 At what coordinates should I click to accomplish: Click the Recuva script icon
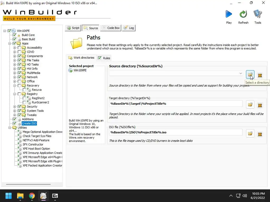click(x=29, y=90)
